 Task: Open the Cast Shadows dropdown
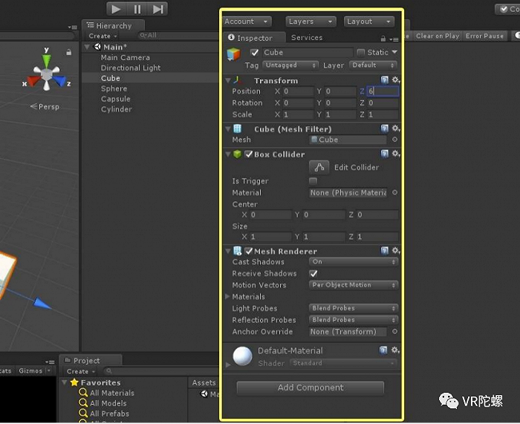coord(354,262)
